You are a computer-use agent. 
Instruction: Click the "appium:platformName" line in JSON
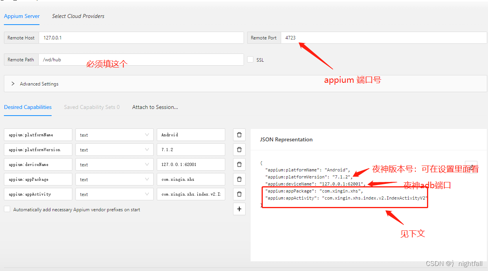pos(308,170)
